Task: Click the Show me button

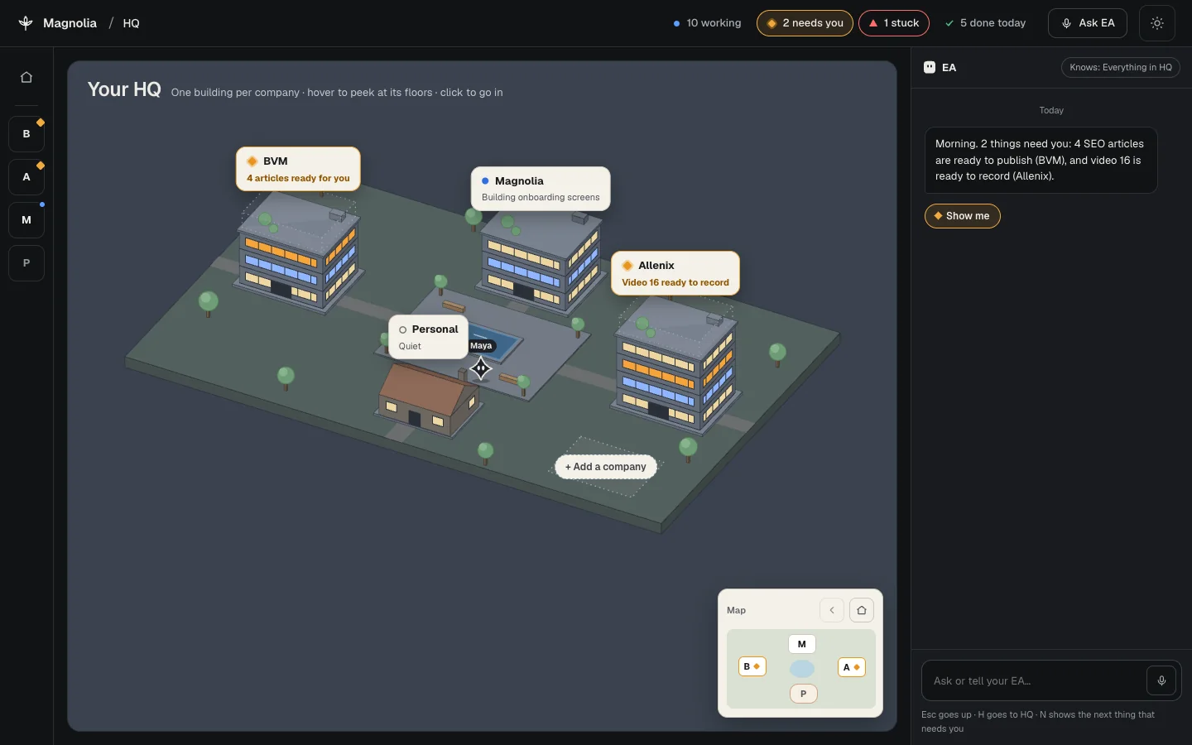Action: tap(962, 216)
